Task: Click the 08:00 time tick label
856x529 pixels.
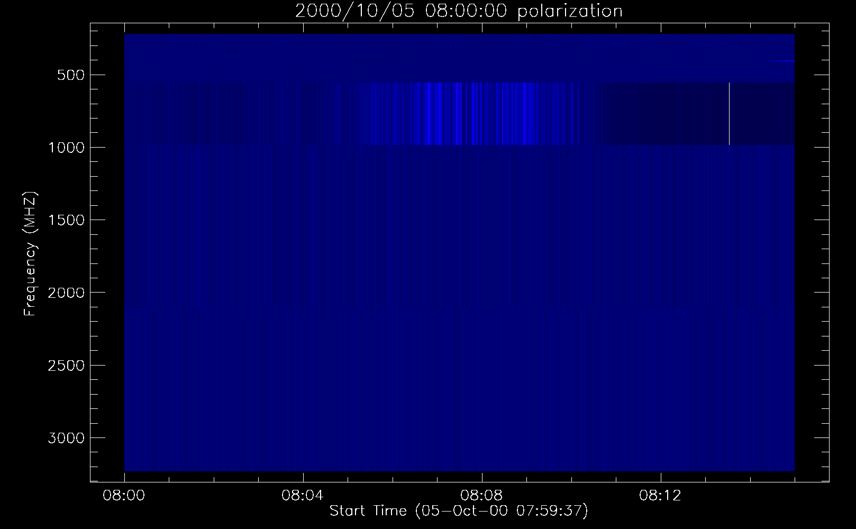Action: click(x=124, y=496)
